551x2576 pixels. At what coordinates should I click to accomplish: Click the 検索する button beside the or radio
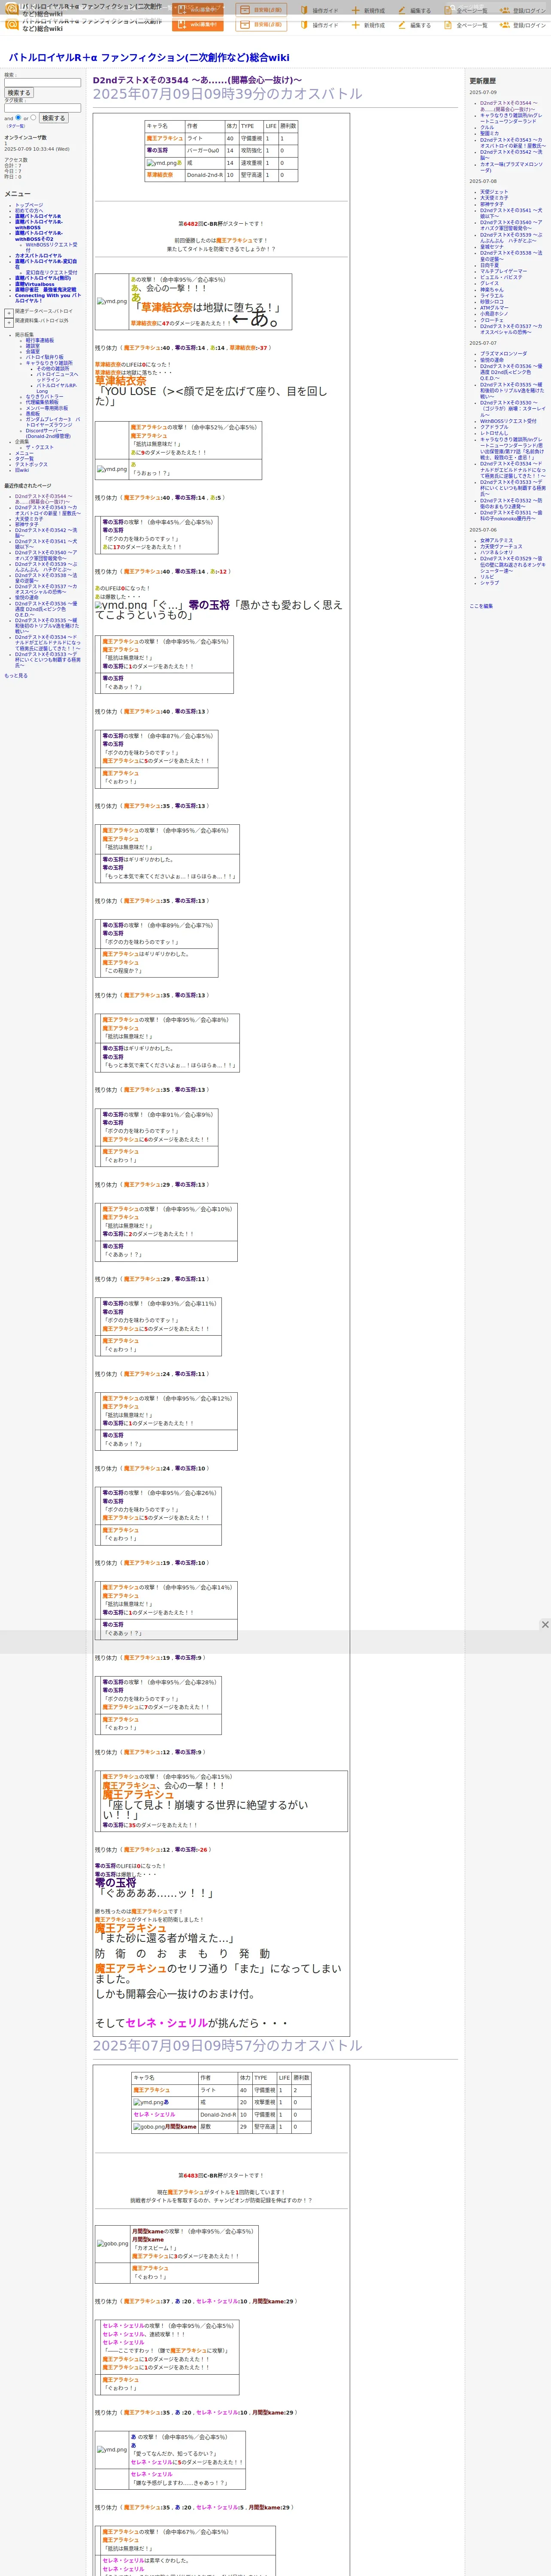point(53,118)
